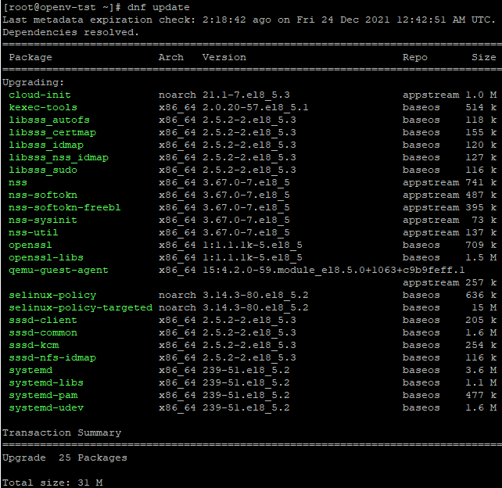Click the 'Arch' column header

coord(171,57)
